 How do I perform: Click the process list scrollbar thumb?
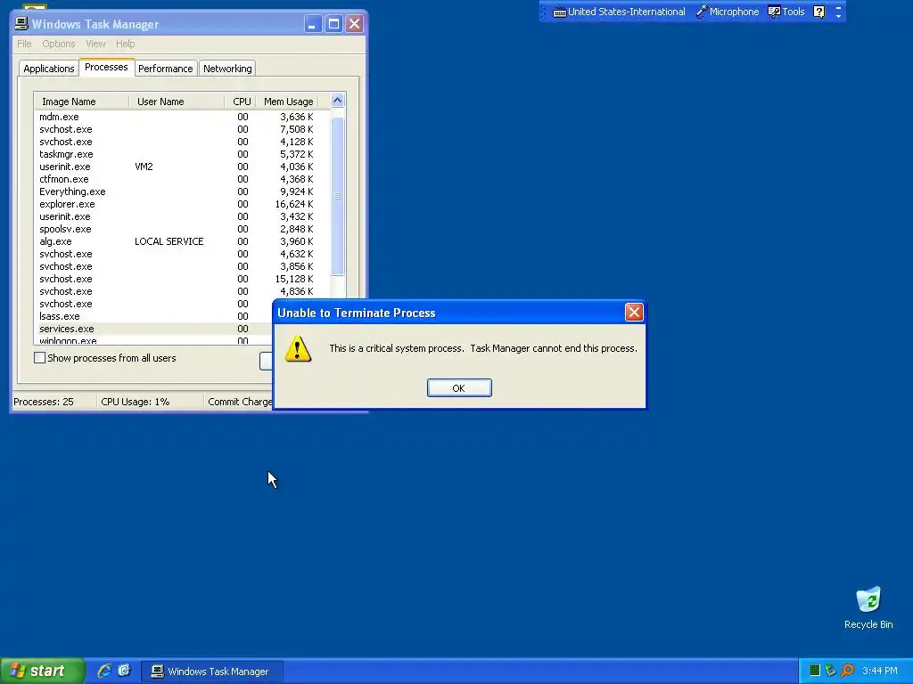[x=338, y=195]
